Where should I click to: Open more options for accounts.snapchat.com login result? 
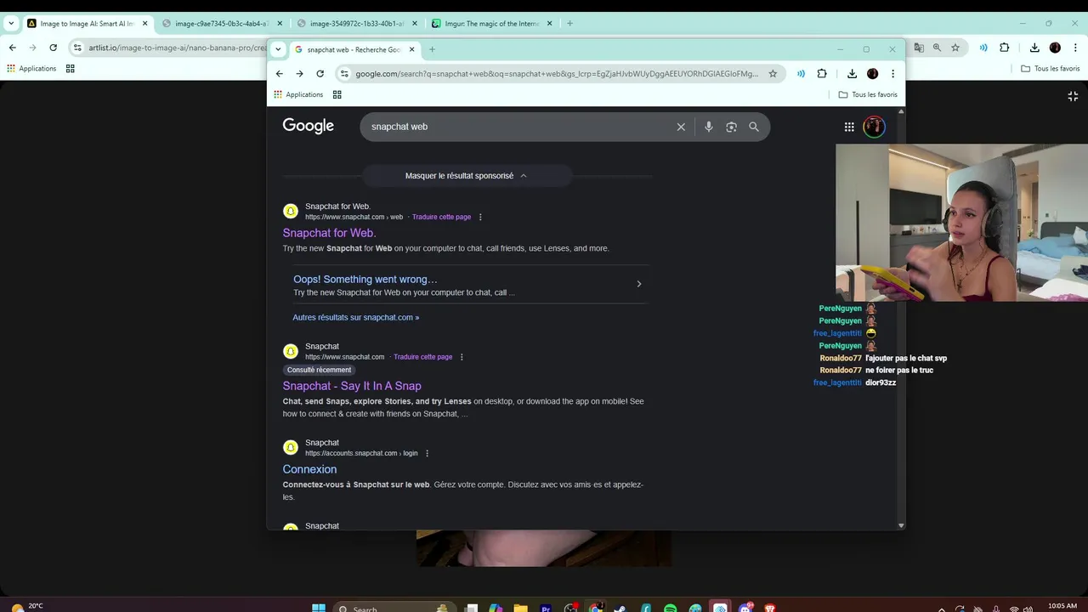coord(427,453)
